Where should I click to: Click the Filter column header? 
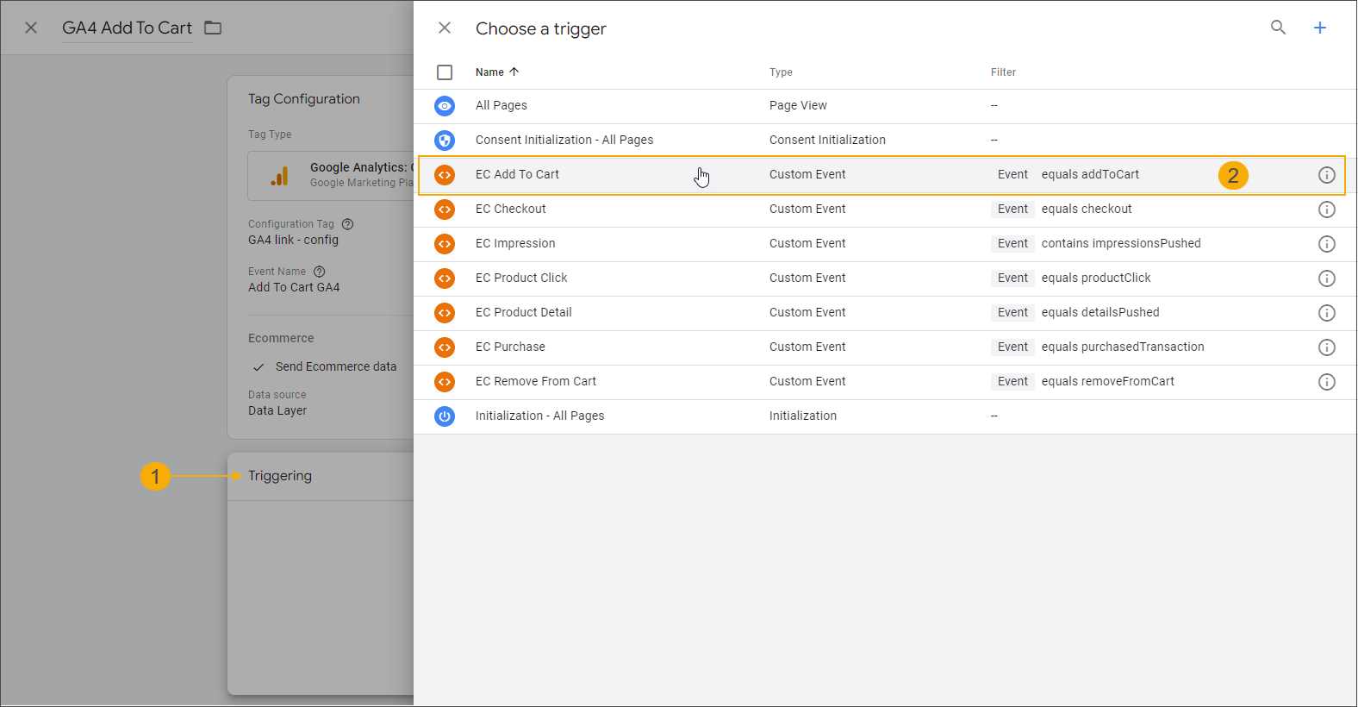point(1003,72)
